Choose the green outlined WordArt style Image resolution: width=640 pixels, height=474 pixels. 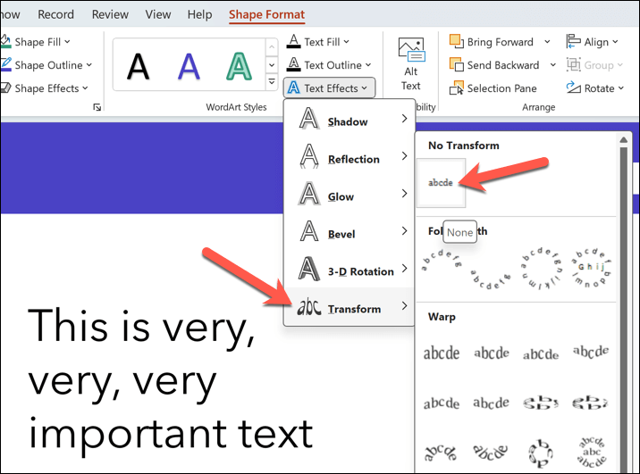click(x=239, y=65)
